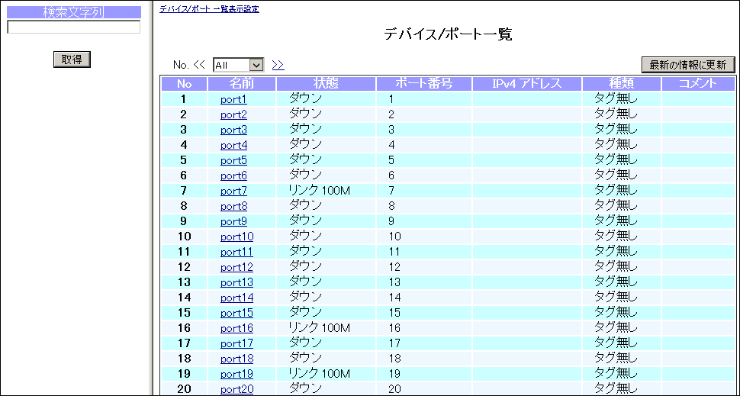
Task: Open the No. All dropdown
Action: coord(238,65)
